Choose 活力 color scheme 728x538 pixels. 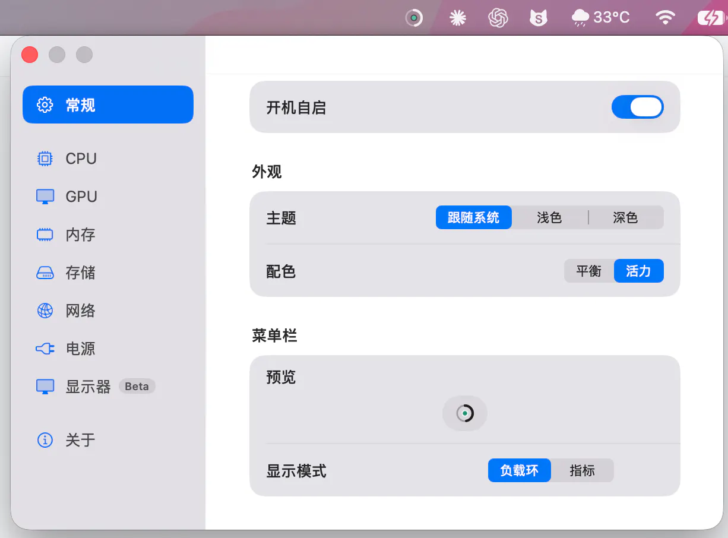639,271
